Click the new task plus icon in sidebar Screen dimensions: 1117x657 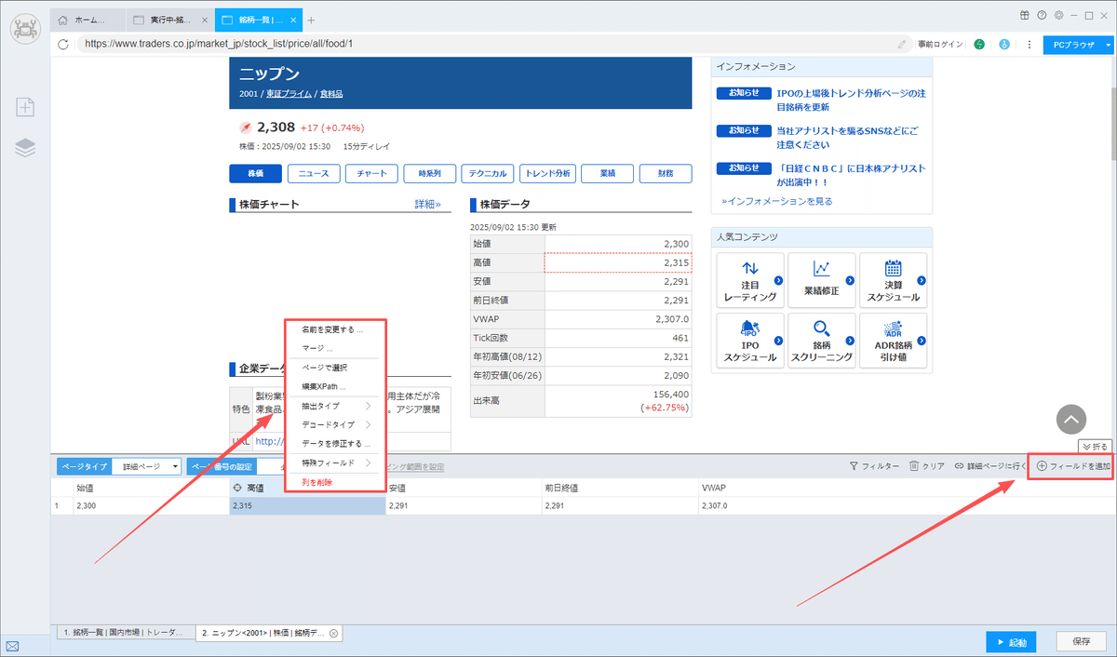pos(25,107)
